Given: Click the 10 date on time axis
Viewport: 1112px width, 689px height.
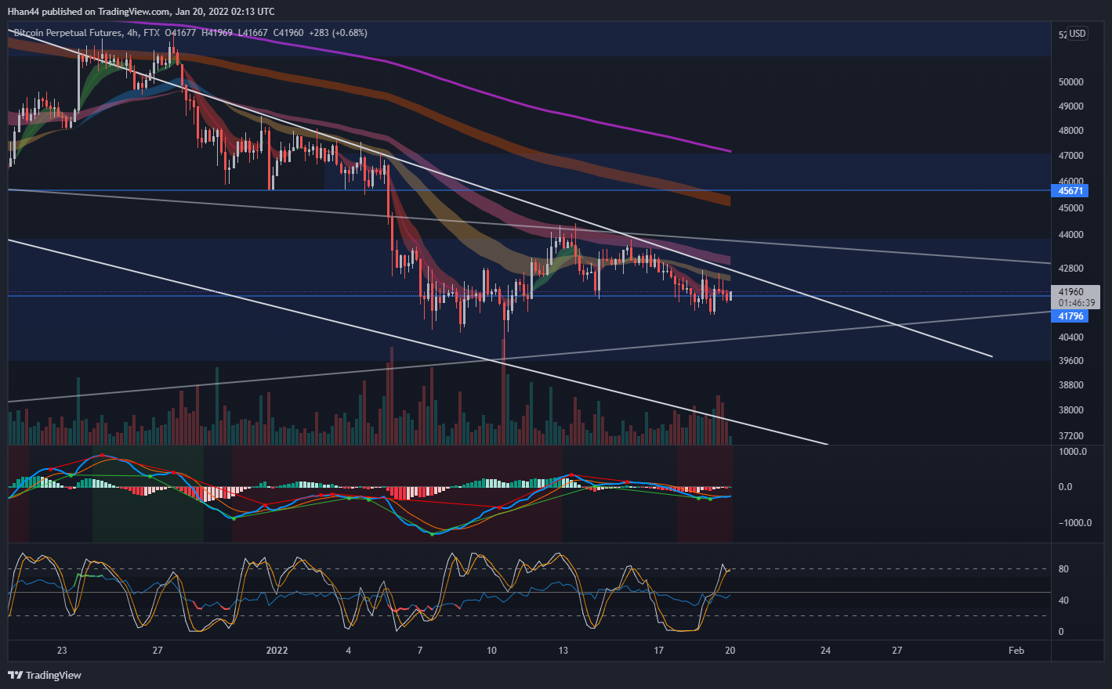Looking at the screenshot, I should pyautogui.click(x=491, y=651).
